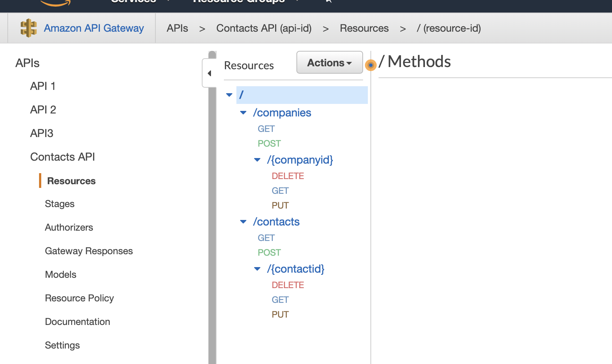Image resolution: width=612 pixels, height=364 pixels.
Task: Open the Settings section in the sidebar
Action: 62,345
